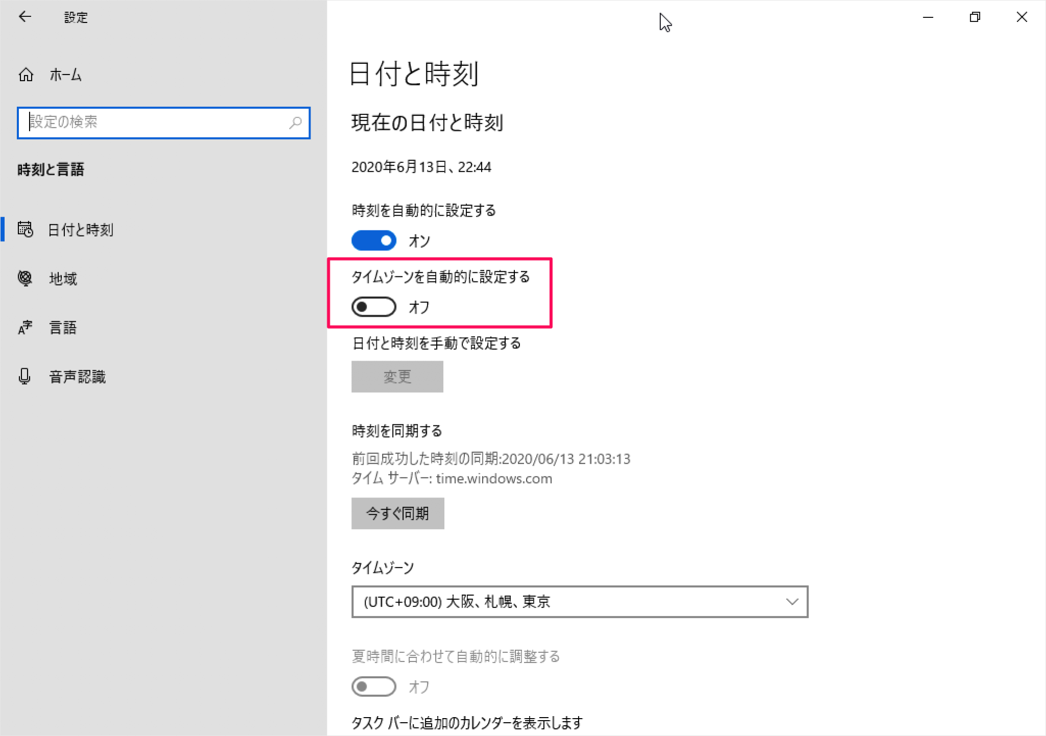The image size is (1046, 736).
Task: Return to the Settings home page
Action: (65, 75)
